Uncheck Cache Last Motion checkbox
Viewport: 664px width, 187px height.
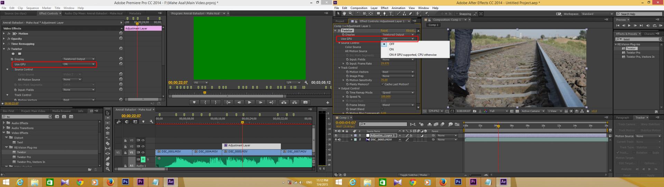(382, 84)
